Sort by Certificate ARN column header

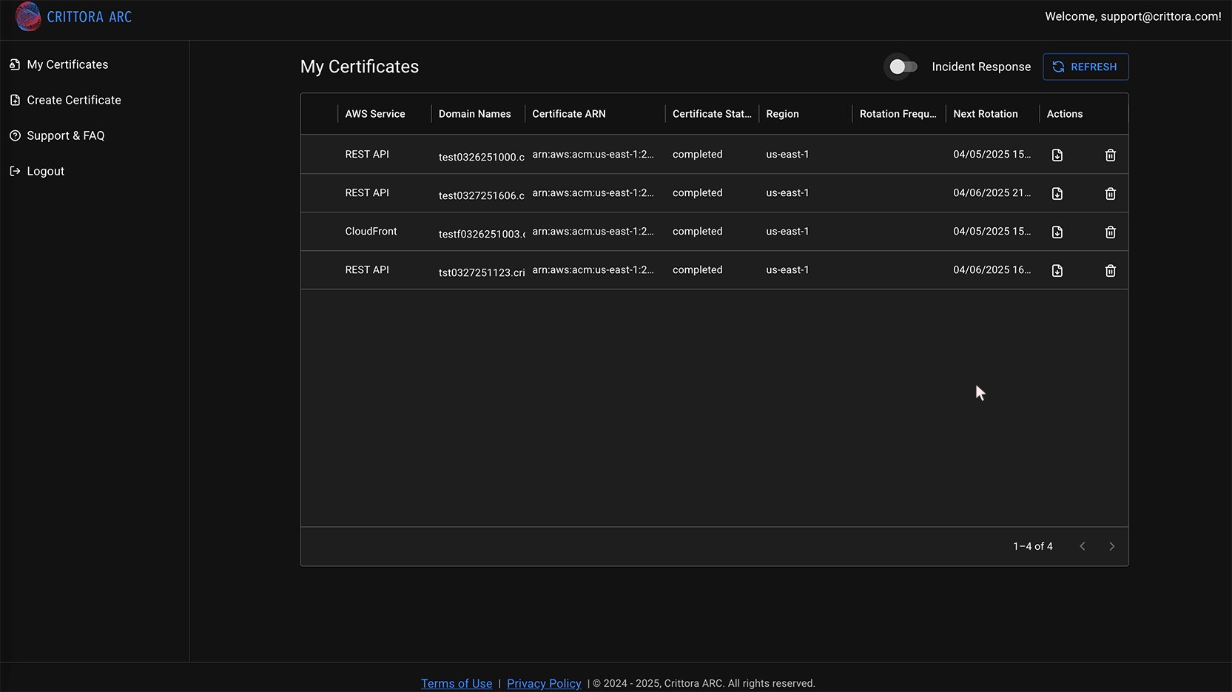coord(569,114)
